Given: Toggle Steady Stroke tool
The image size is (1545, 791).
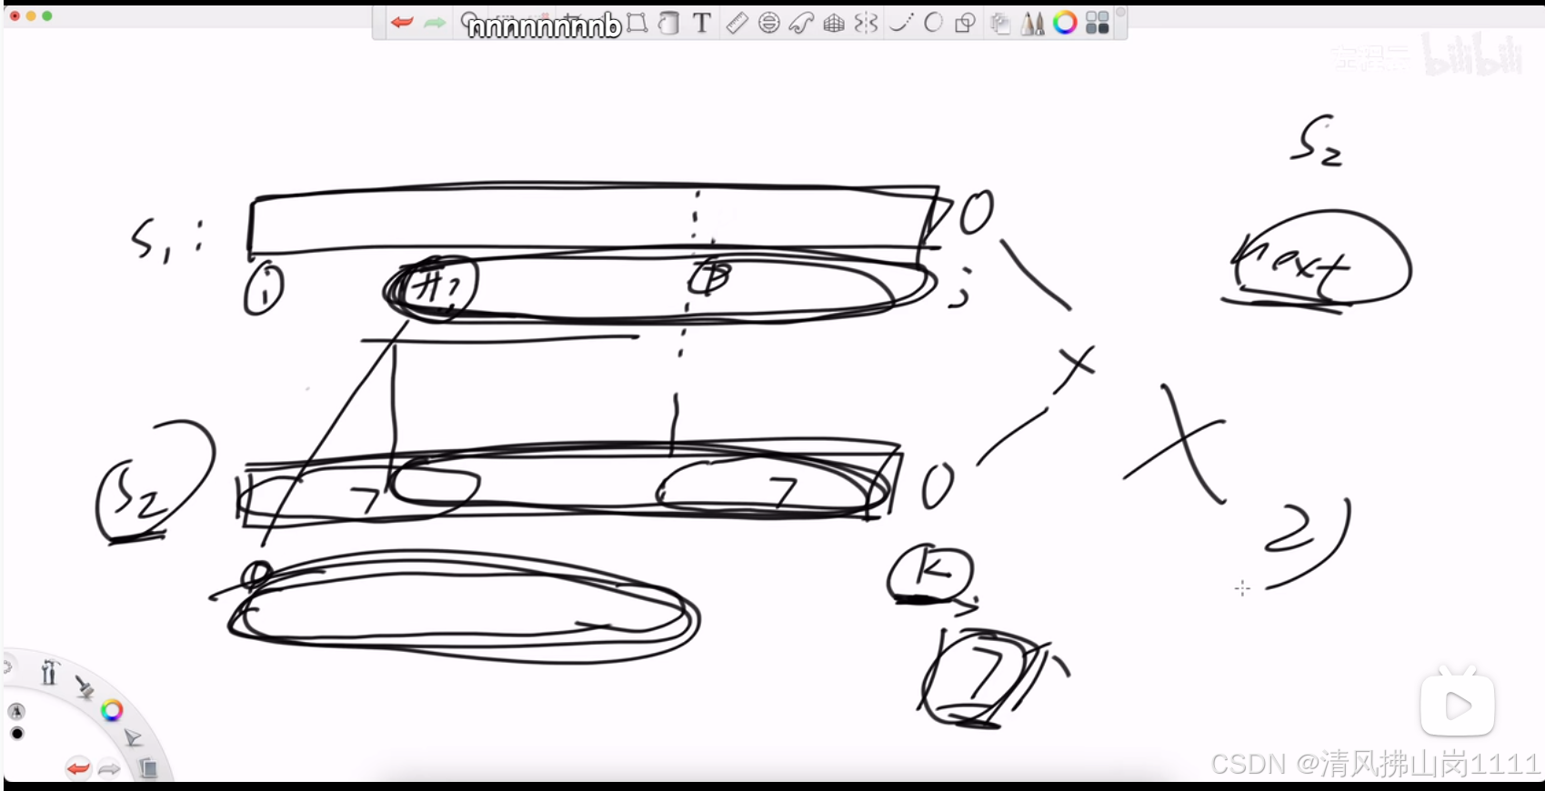Looking at the screenshot, I should pos(900,23).
